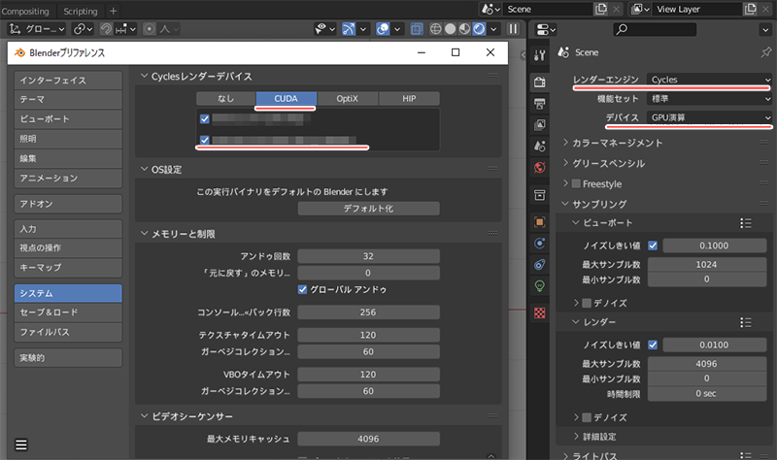Viewport: 777px width, 460px height.
Task: Select the OptiX device tab
Action: [x=347, y=98]
